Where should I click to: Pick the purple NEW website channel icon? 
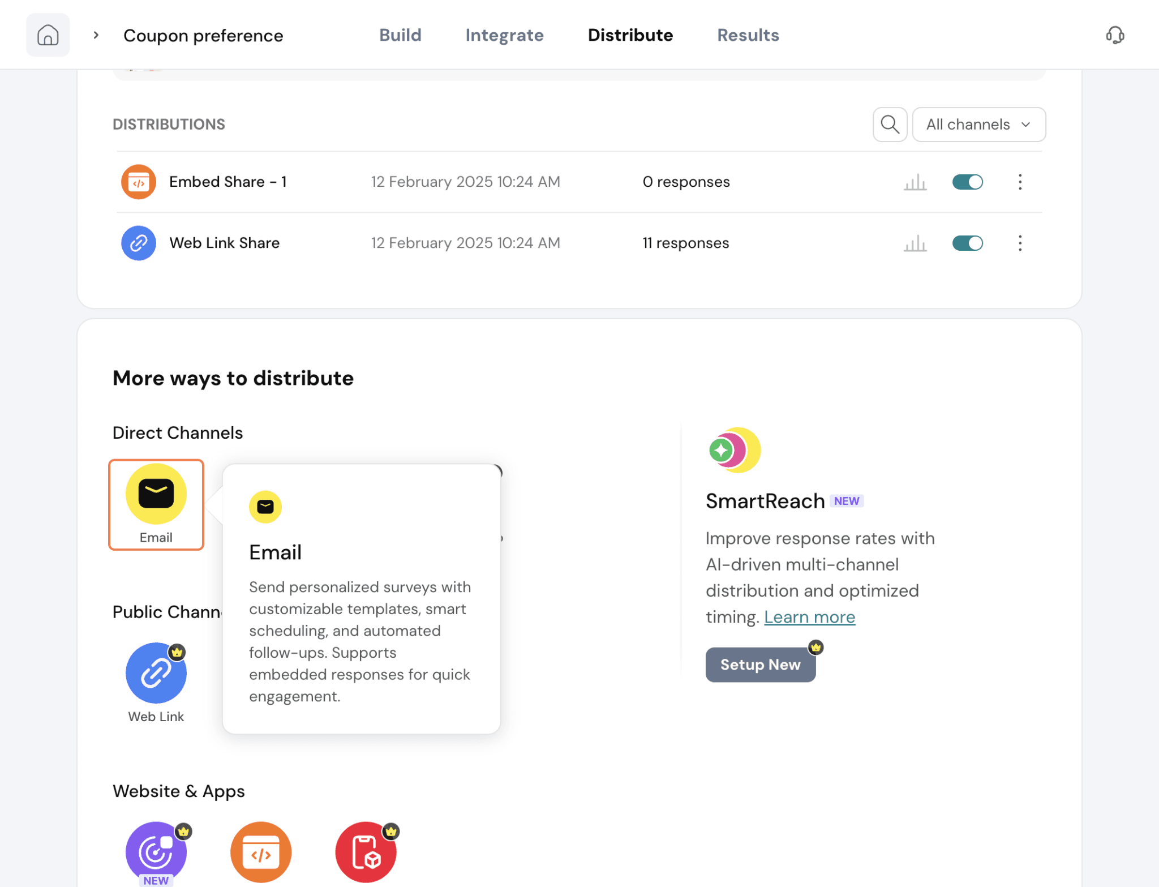point(156,852)
